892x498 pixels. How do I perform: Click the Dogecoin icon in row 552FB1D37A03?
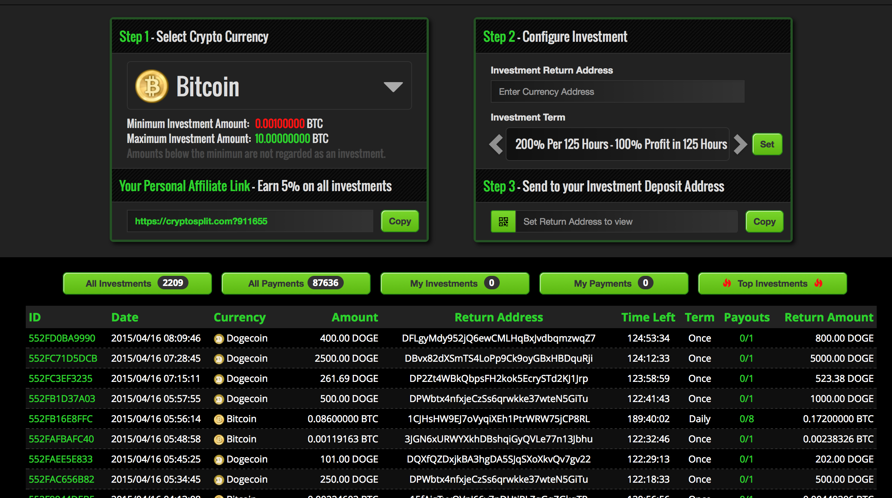coord(219,399)
